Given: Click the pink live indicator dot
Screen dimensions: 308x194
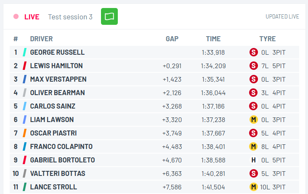Looking at the screenshot, I should click(16, 16).
